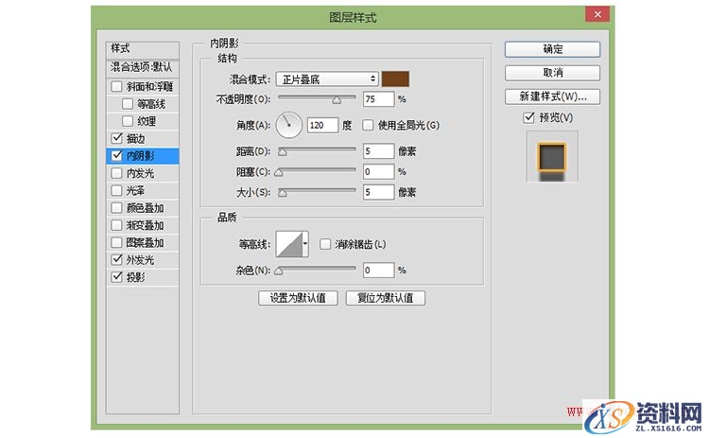Adjust the 不透明度 slider handle
Screen dimensions: 709x438
tap(337, 100)
